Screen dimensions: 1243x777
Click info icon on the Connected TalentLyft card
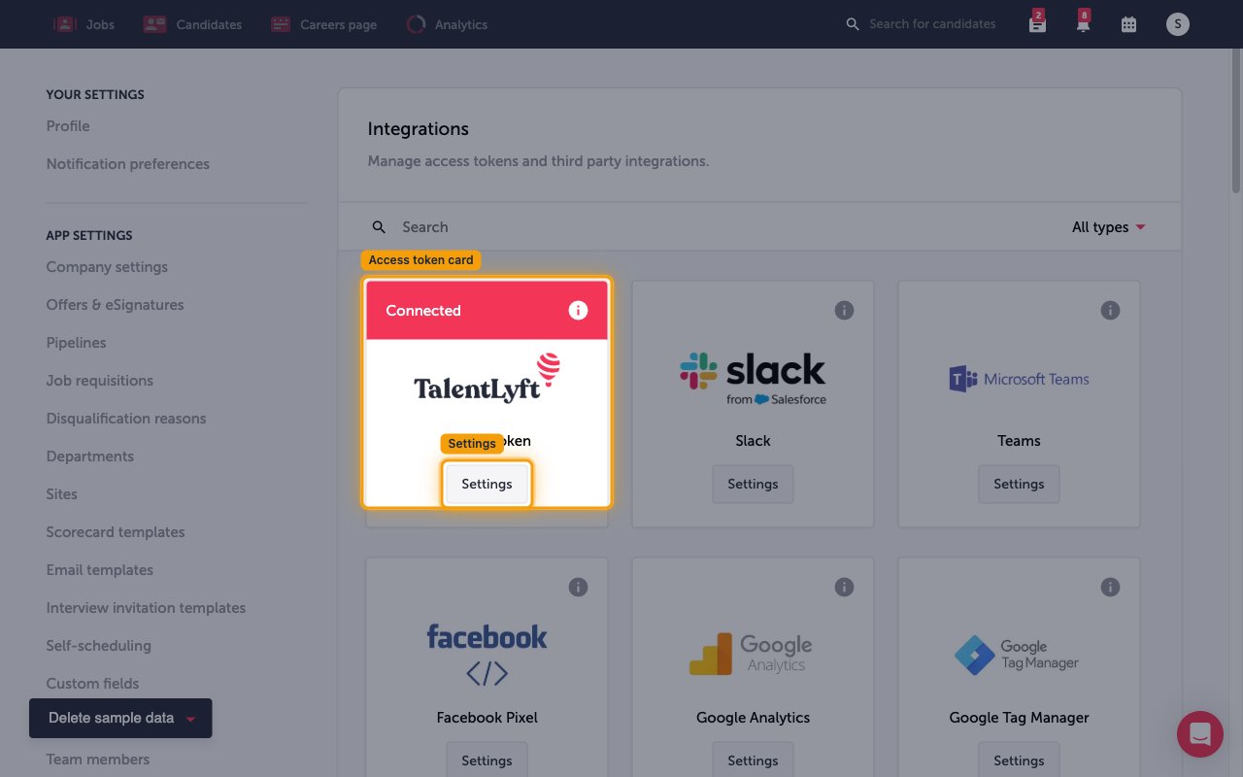[x=578, y=311]
